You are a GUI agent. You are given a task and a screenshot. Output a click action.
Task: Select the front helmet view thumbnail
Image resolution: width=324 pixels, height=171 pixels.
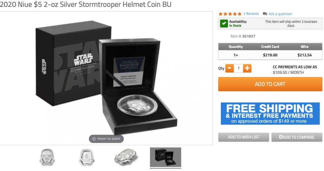coord(47,157)
